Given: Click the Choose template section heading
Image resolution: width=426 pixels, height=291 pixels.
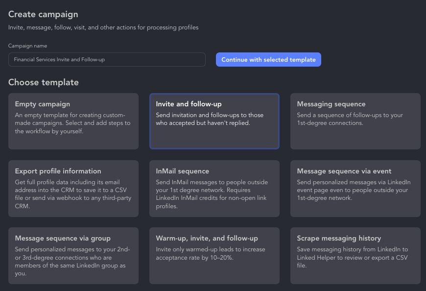Looking at the screenshot, I should point(44,82).
